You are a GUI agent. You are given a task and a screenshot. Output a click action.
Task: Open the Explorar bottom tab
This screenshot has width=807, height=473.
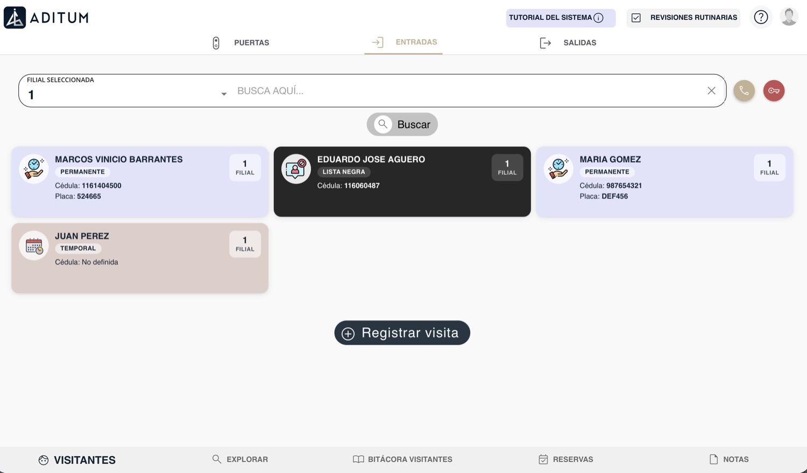(240, 460)
